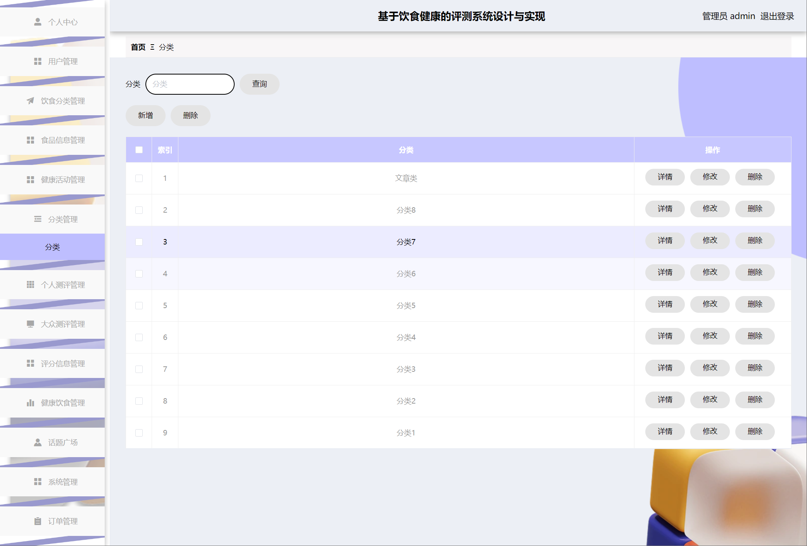The image size is (807, 546).
Task: Click the 新增 button
Action: [x=145, y=115]
